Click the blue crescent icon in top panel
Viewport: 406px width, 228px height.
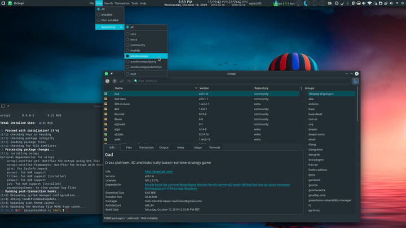[x=306, y=3]
